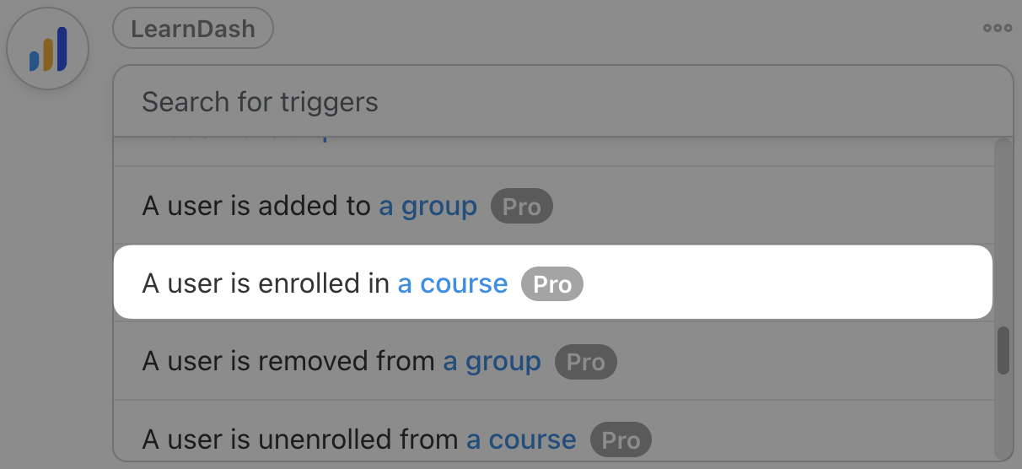Choose the 'A user is enrolled in' trigger

[266, 284]
